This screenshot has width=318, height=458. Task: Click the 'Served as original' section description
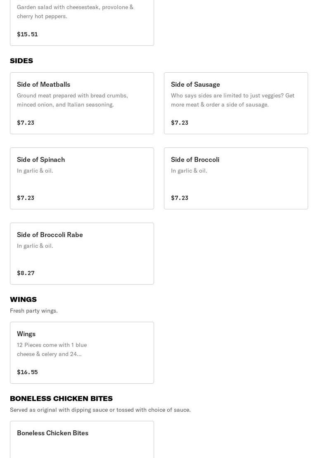click(100, 410)
